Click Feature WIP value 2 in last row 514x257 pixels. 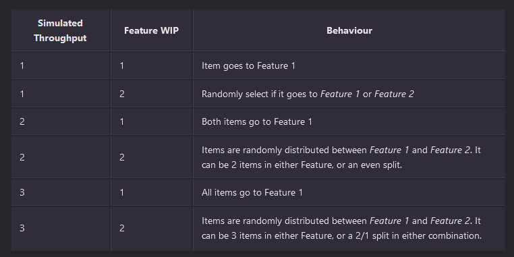click(x=122, y=228)
